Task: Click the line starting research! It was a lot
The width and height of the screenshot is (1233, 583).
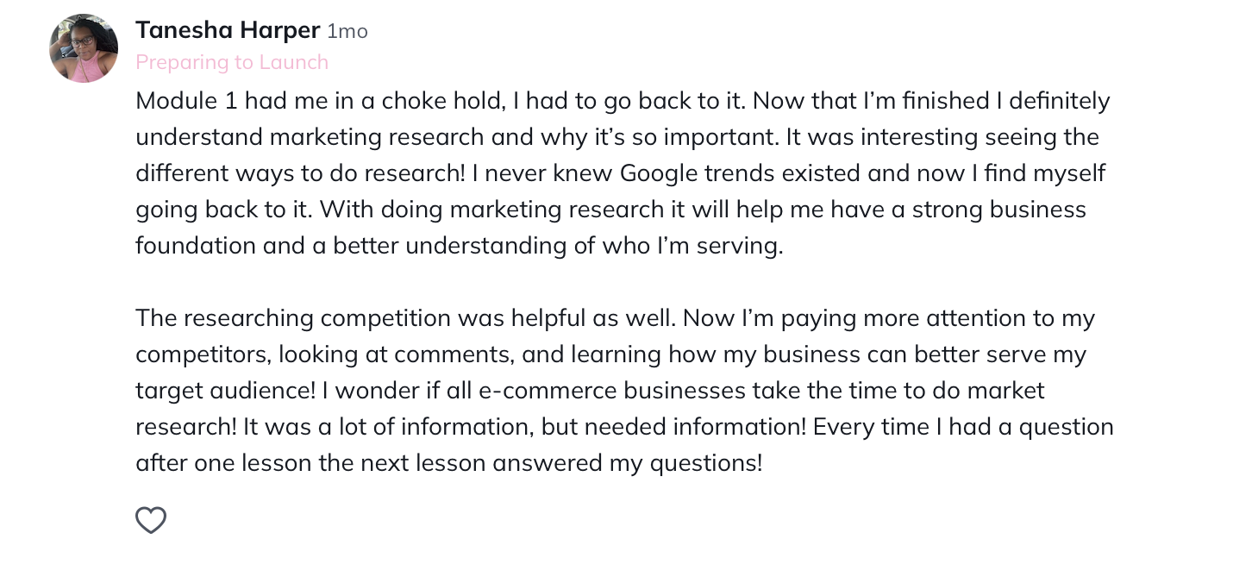Action: (x=624, y=427)
